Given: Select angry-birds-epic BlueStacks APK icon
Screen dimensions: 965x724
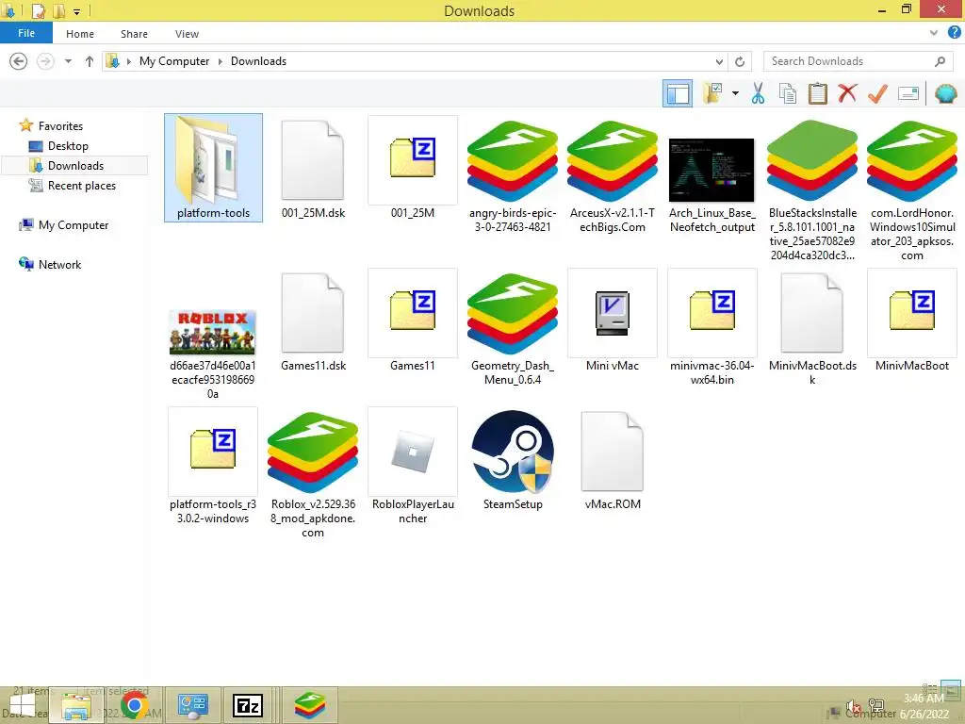Looking at the screenshot, I should pos(512,160).
